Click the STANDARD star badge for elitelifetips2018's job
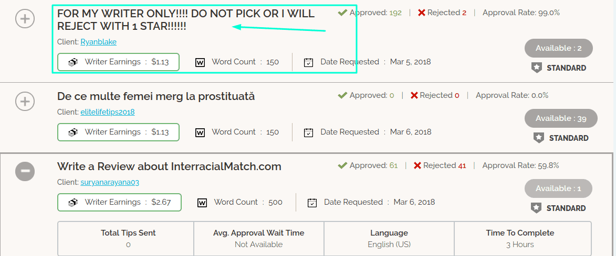Viewport: 616px width, 256px height. point(539,138)
